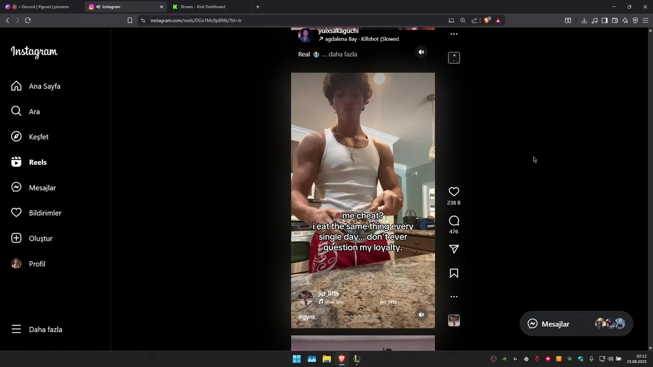Like the jio_lifts reel
This screenshot has height=367, width=653.
click(454, 192)
